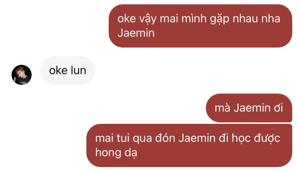
Task: Click 'Jaemin' in the 'qua đón Jaemin' message
Action: [197, 138]
